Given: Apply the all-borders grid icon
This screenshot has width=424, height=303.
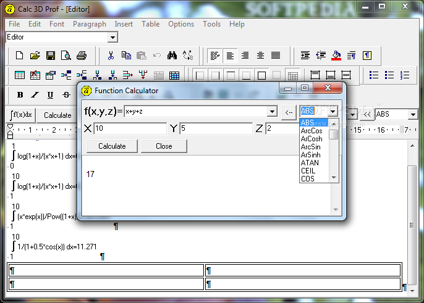Looking at the screenshot, I should 293,76.
